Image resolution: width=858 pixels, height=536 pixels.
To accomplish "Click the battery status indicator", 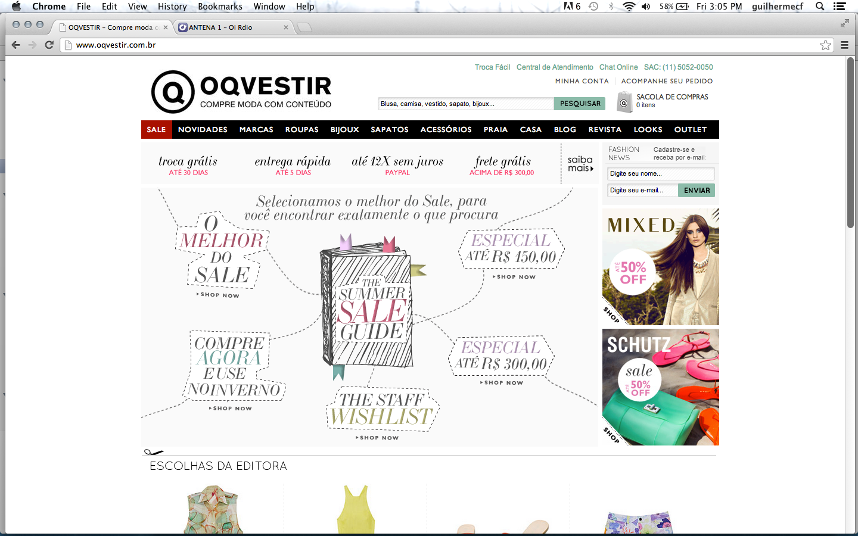I will [674, 7].
